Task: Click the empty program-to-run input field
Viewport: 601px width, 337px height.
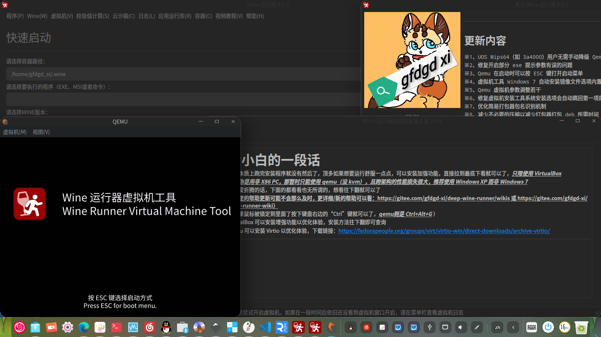Action: tap(183, 99)
